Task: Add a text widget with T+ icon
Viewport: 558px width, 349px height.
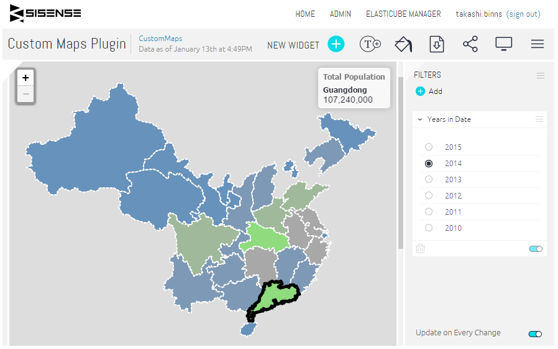Action: (370, 44)
